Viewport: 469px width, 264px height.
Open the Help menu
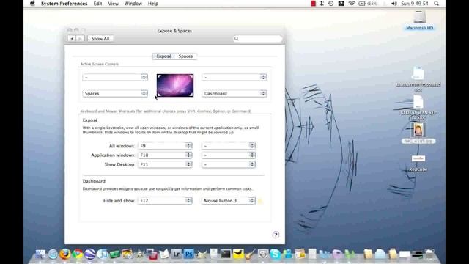point(153,4)
